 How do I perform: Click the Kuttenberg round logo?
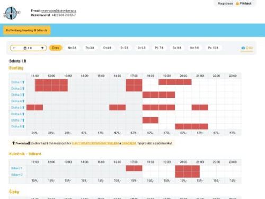[12, 13]
